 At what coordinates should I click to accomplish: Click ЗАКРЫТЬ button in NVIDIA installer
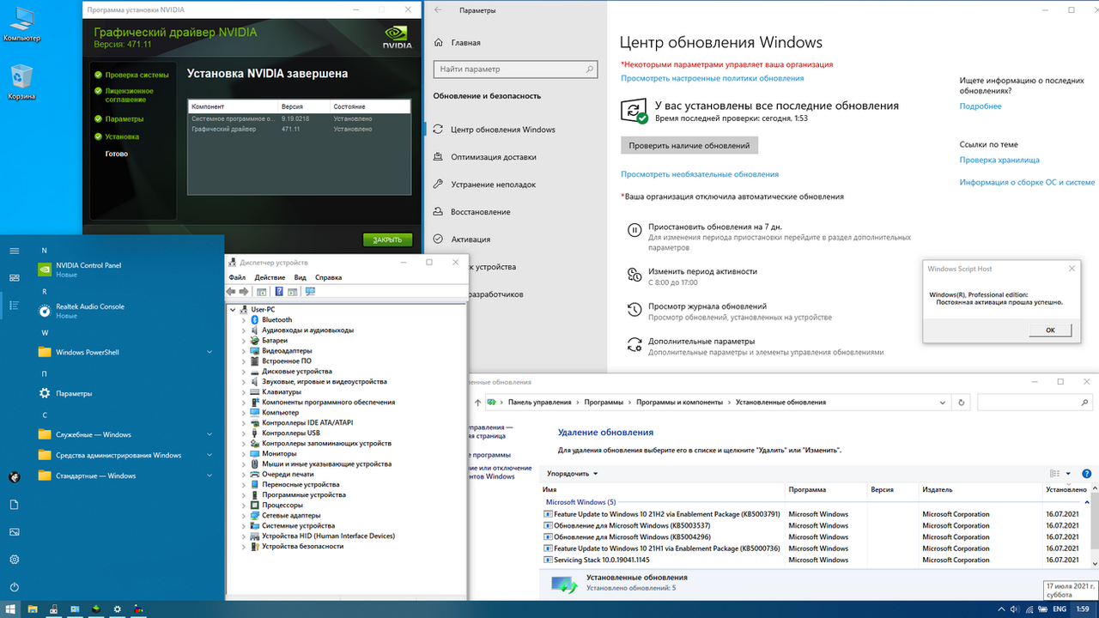387,239
